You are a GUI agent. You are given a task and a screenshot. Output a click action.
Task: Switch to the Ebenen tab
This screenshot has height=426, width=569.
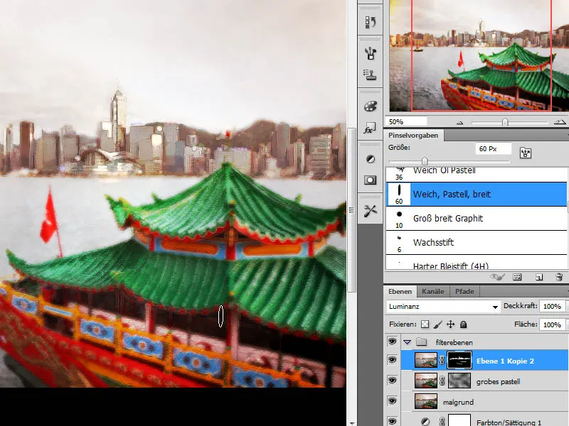pos(400,291)
